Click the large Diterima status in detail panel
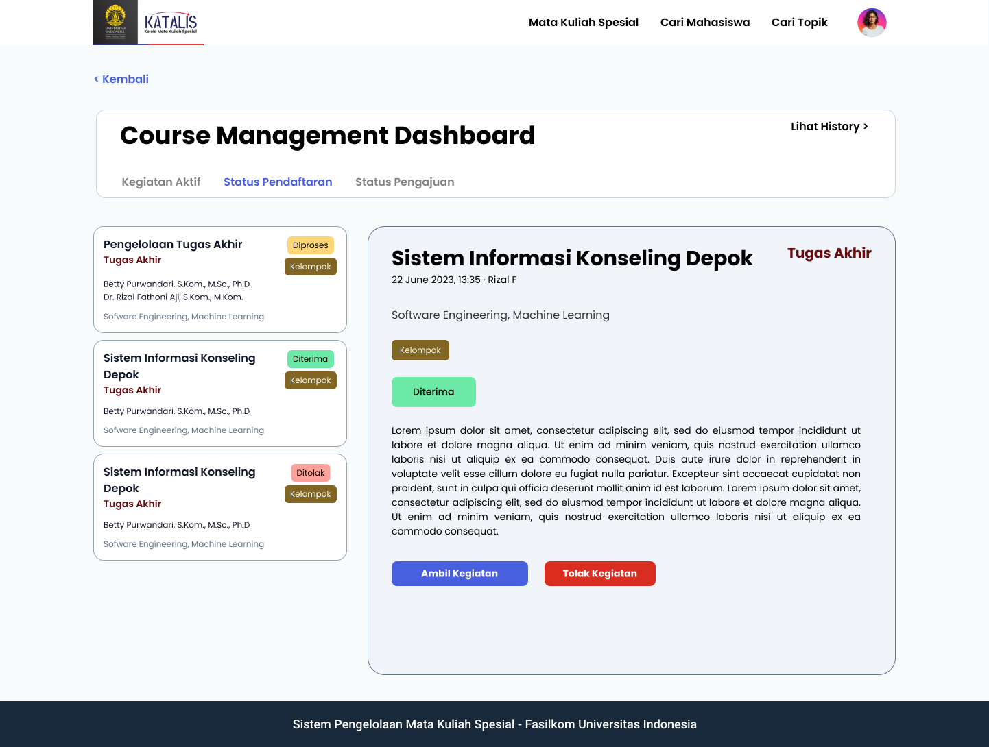The width and height of the screenshot is (989, 747). click(x=433, y=392)
